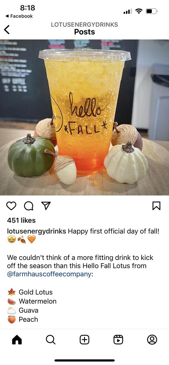Screen dimensions: 169x365
Task: Save the post using the bookmark icon
Action: (157, 206)
